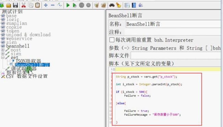Cut the selected element with scissors icon
This screenshot has height=127, width=223.
pos(24,5)
